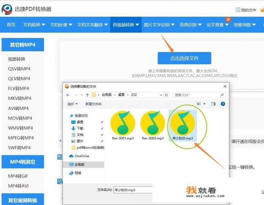This screenshot has width=264, height=205.
Task: Go up one folder level arrow
Action: pyautogui.click(x=87, y=95)
